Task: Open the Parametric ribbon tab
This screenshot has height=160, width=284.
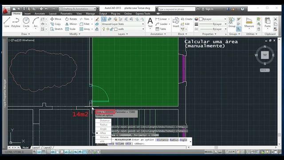Action: point(67,14)
